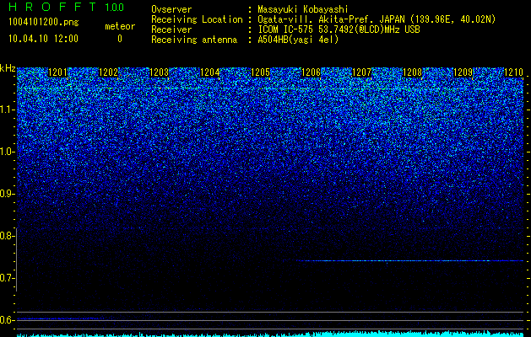Click the kHz axis unit label

[x=8, y=68]
